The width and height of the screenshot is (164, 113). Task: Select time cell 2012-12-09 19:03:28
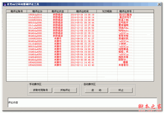82,31
